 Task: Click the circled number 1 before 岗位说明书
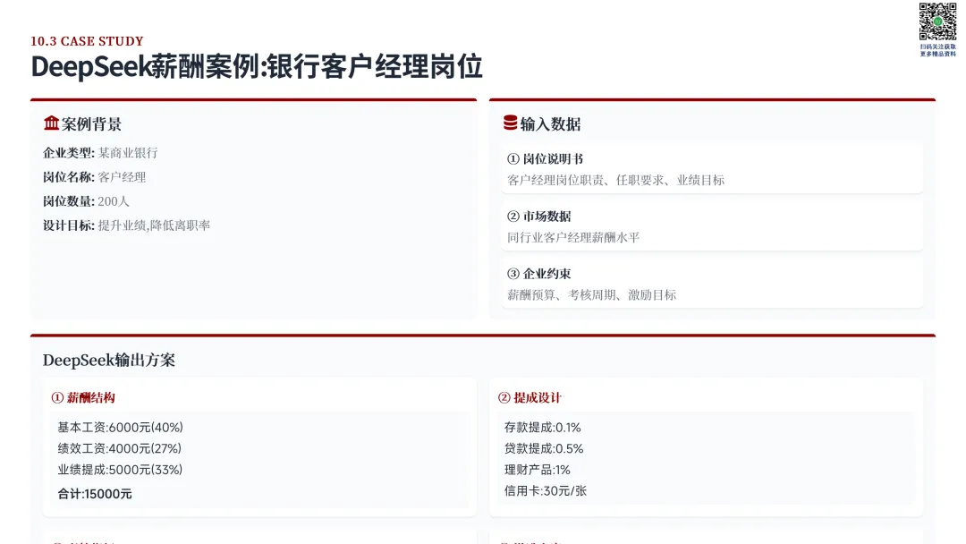pos(513,159)
